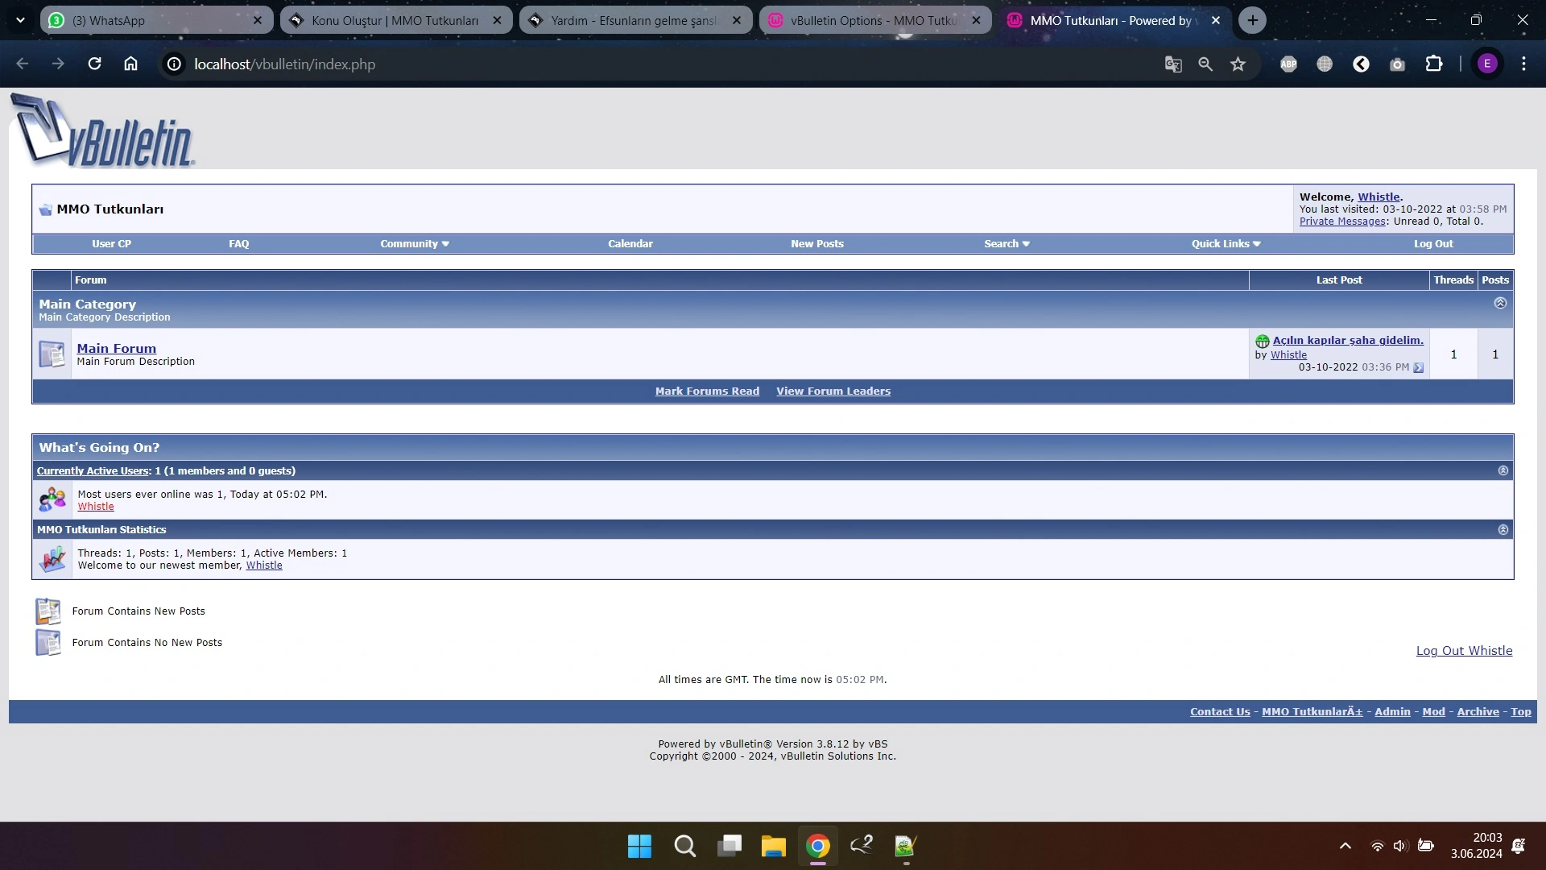Open Google Translate page icon

coord(1173,64)
